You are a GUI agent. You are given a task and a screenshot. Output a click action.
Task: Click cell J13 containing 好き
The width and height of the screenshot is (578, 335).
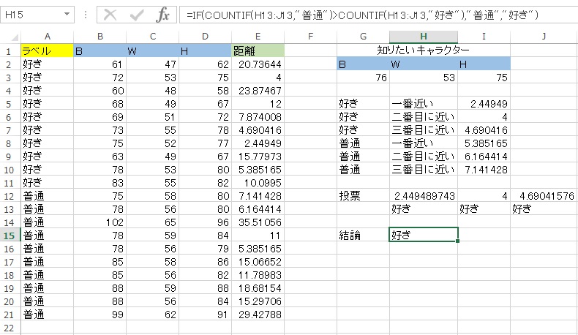pos(544,209)
